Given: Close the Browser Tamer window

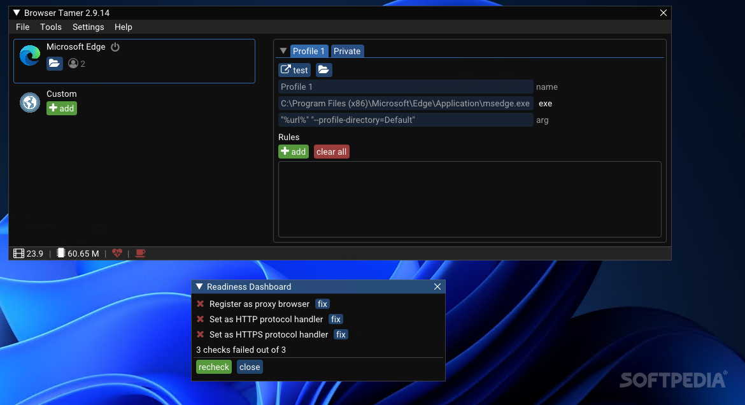Looking at the screenshot, I should click(663, 13).
